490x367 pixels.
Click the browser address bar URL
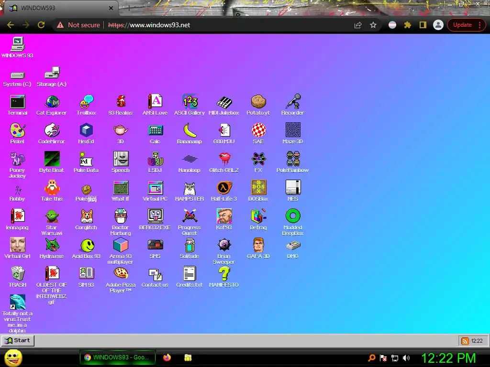coord(149,25)
